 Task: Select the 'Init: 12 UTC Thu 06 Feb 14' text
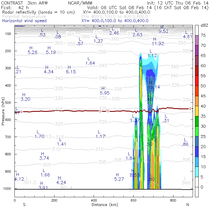[178, 3]
